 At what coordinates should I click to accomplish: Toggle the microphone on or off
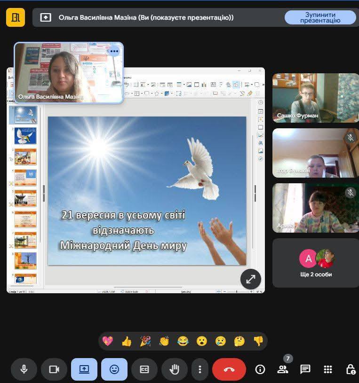(24, 369)
